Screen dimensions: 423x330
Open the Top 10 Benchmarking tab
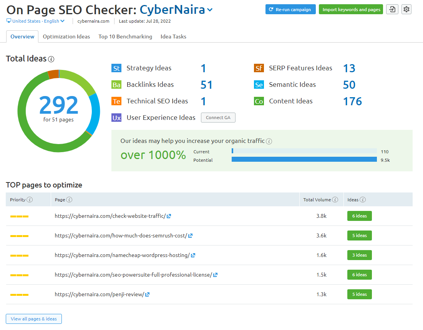[x=125, y=36]
